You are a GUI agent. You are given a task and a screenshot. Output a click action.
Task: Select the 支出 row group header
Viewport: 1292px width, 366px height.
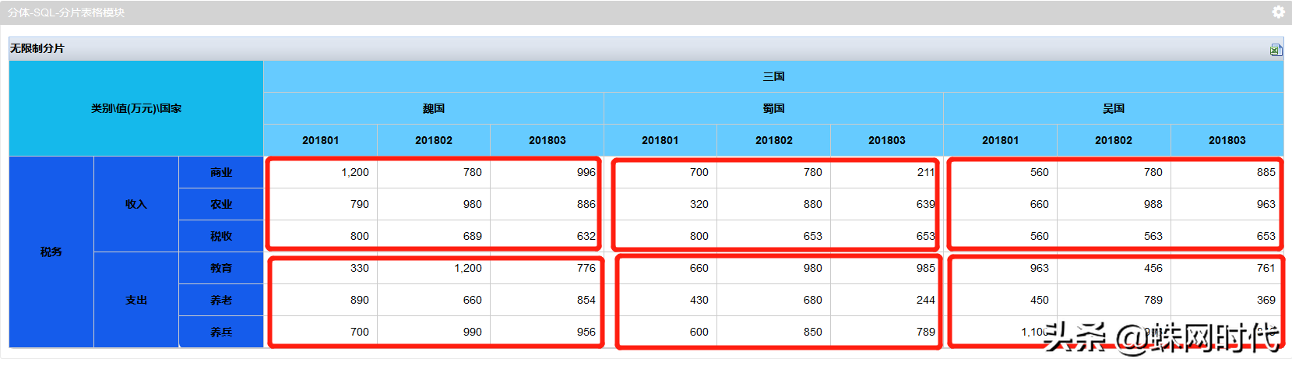coord(136,300)
